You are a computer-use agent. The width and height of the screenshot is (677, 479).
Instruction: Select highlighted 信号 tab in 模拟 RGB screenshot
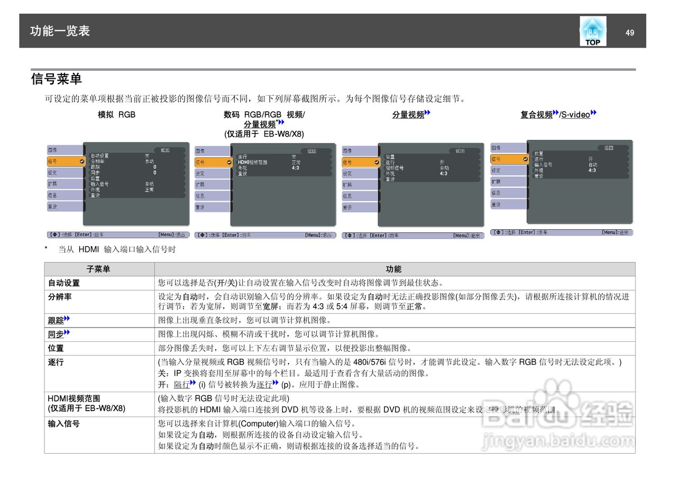(x=66, y=161)
